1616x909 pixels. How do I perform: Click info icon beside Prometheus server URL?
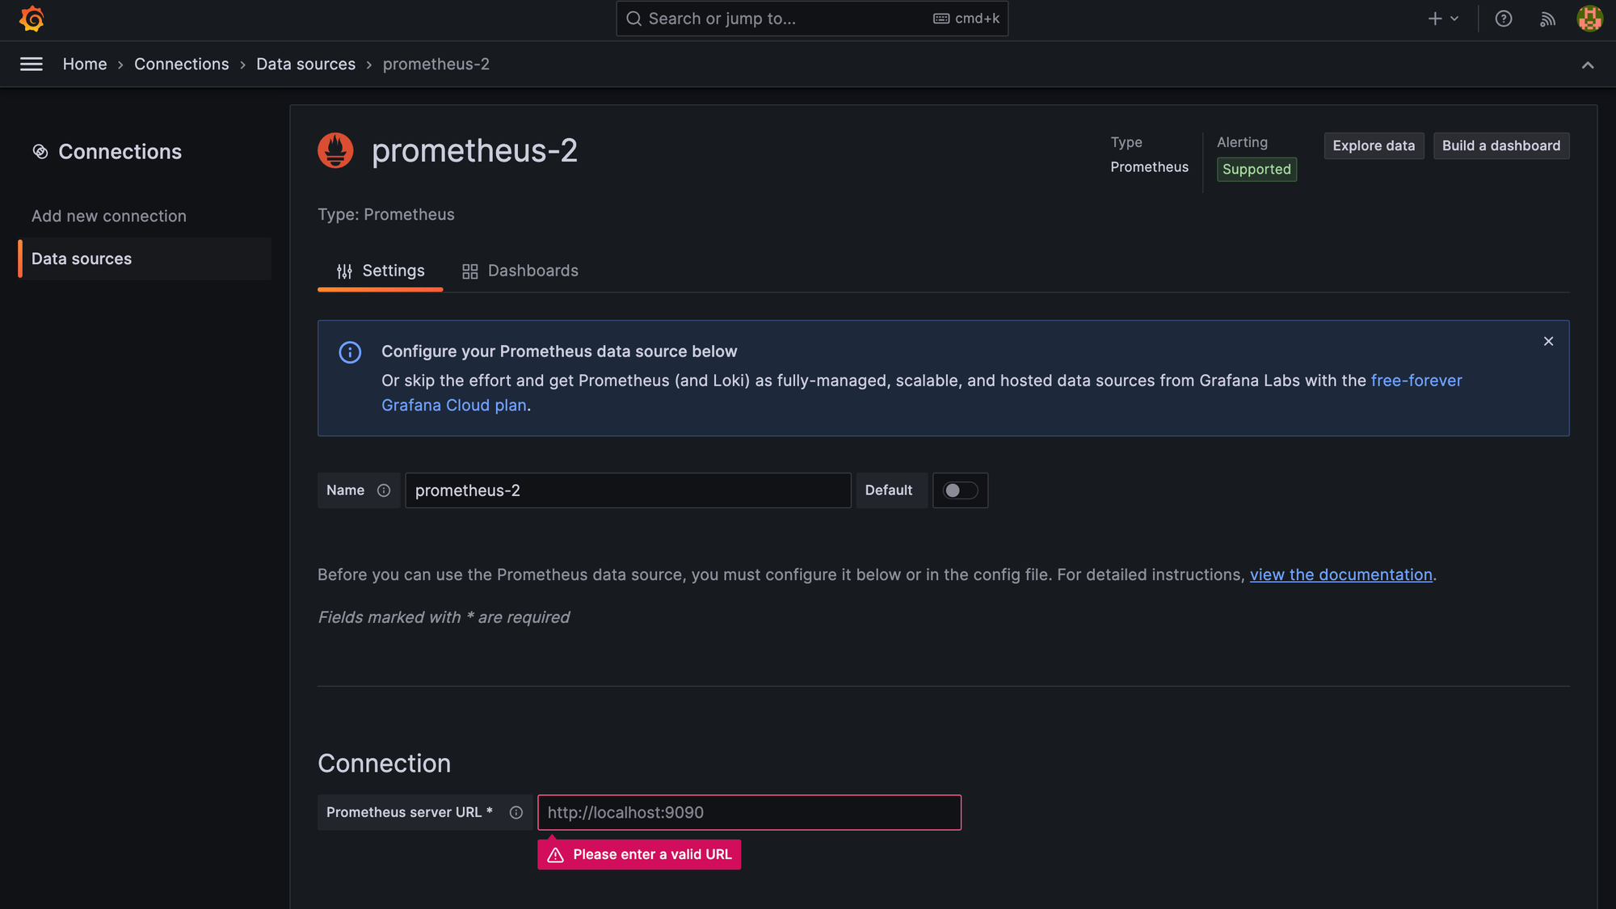pos(516,813)
